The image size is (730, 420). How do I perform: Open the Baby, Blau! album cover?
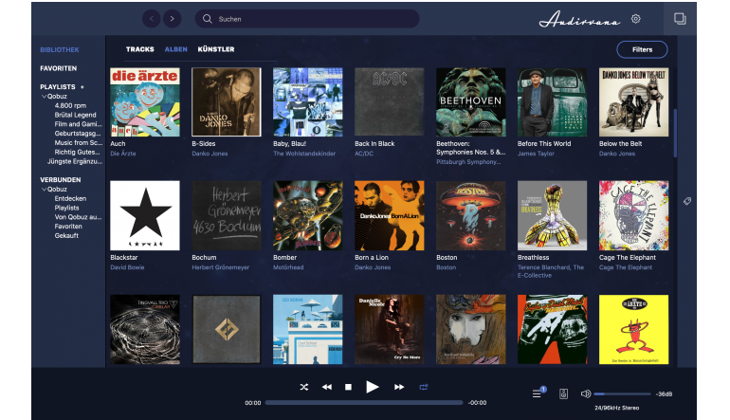coord(308,102)
